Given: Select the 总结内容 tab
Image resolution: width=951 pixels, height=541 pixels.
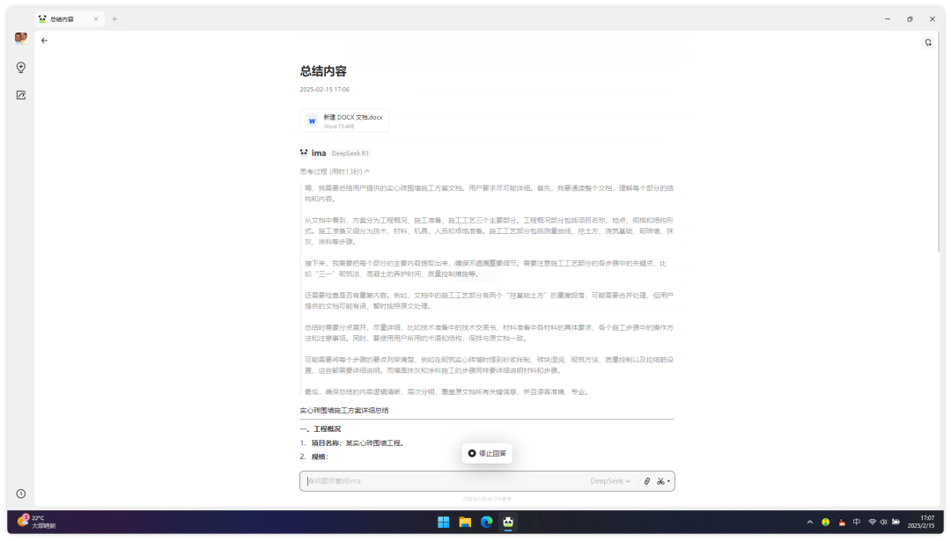Looking at the screenshot, I should [68, 19].
